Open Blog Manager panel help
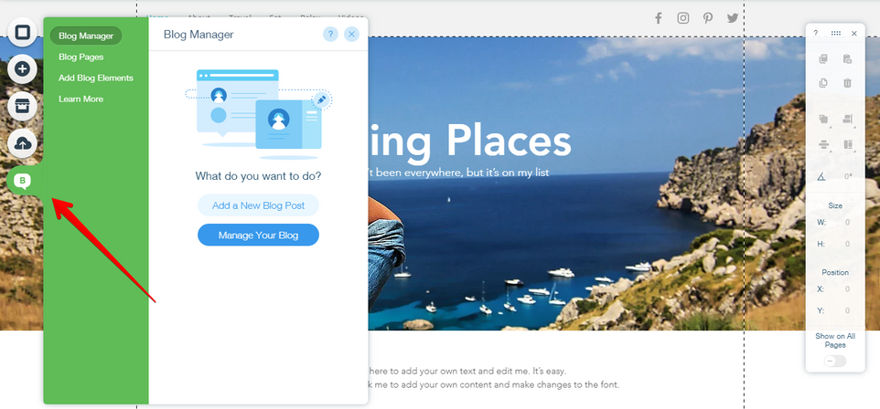The image size is (880, 409). (x=330, y=34)
